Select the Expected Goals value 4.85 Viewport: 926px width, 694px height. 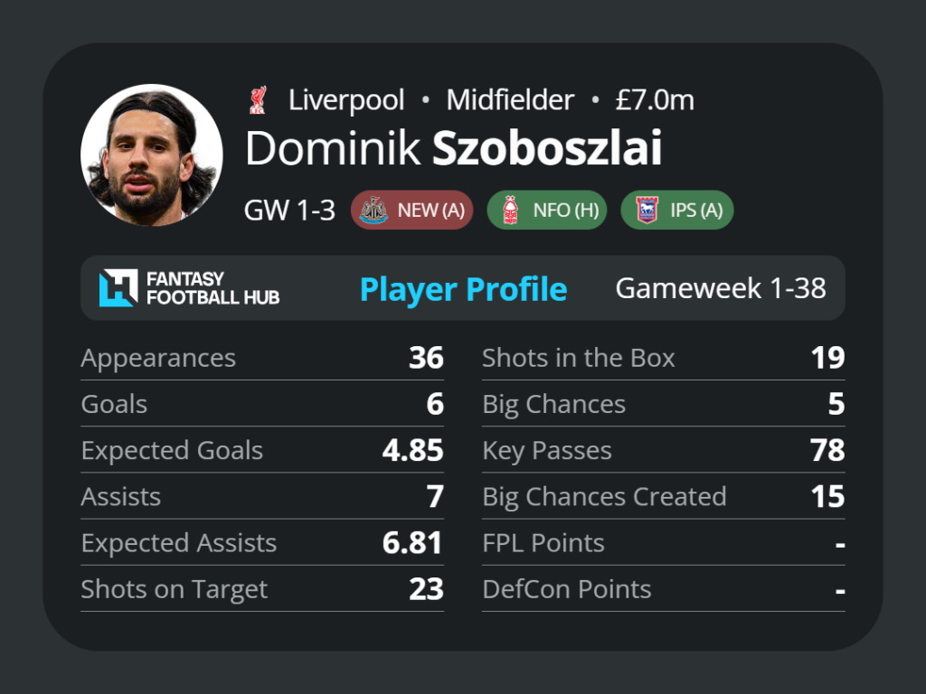pos(412,450)
